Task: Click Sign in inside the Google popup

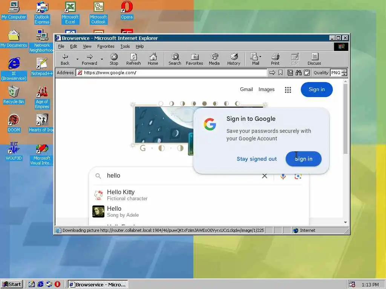Action: click(x=303, y=159)
